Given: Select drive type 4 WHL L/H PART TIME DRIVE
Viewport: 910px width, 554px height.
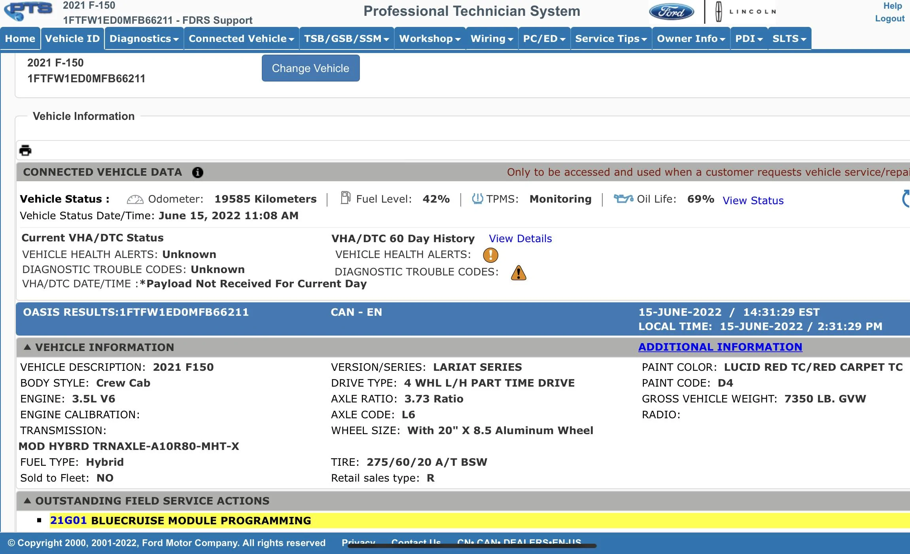Looking at the screenshot, I should [x=489, y=383].
